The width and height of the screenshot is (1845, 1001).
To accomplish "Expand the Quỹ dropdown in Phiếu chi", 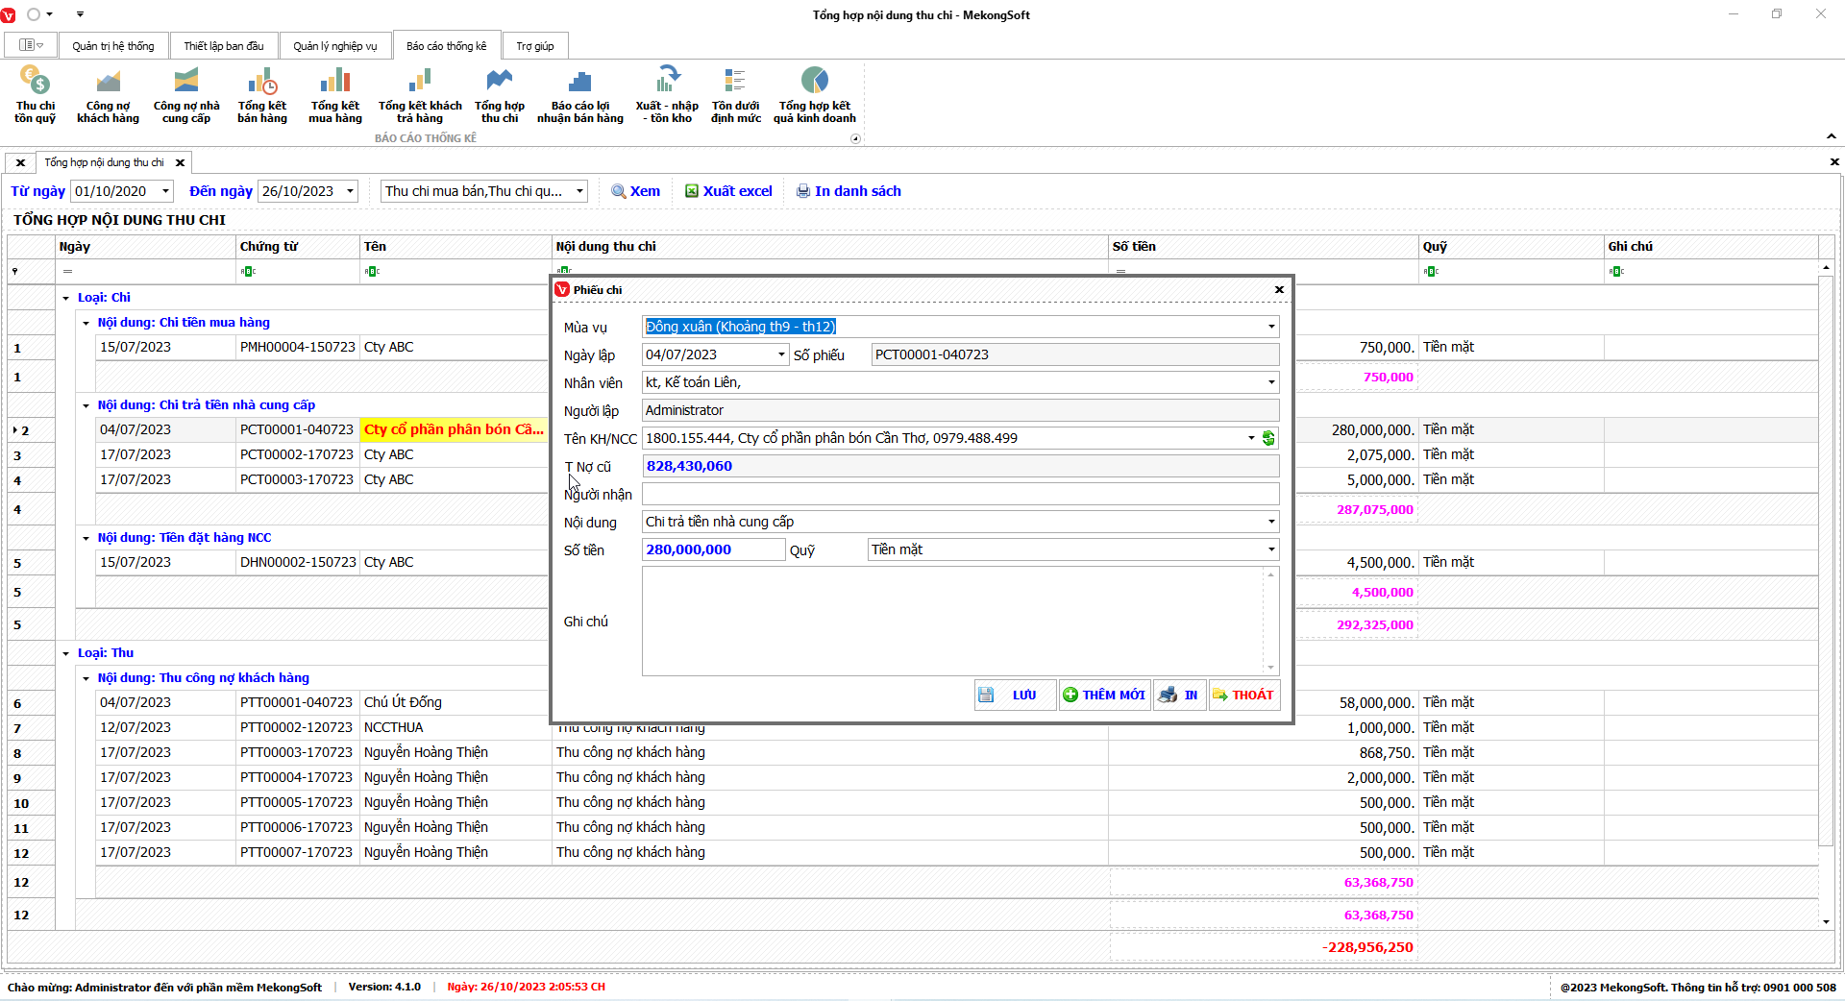I will pos(1270,549).
